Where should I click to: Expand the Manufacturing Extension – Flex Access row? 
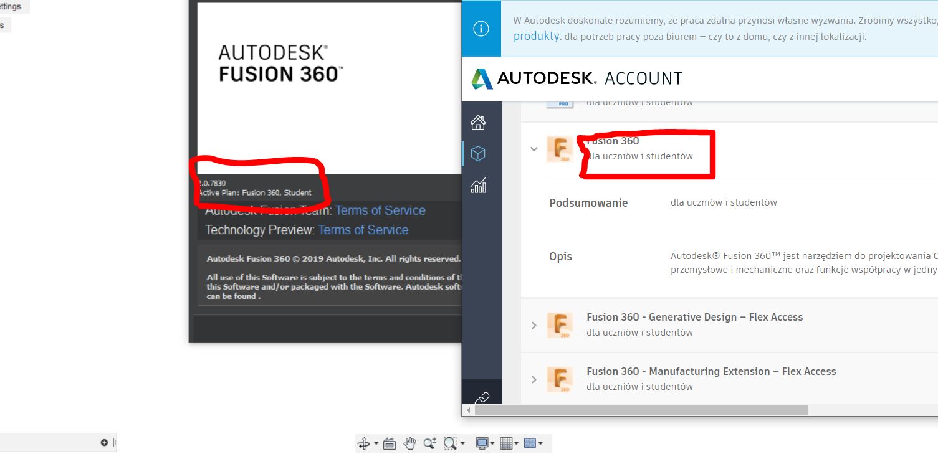(534, 379)
